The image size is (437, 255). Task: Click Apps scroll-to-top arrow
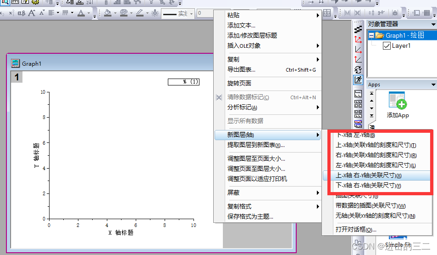371,93
